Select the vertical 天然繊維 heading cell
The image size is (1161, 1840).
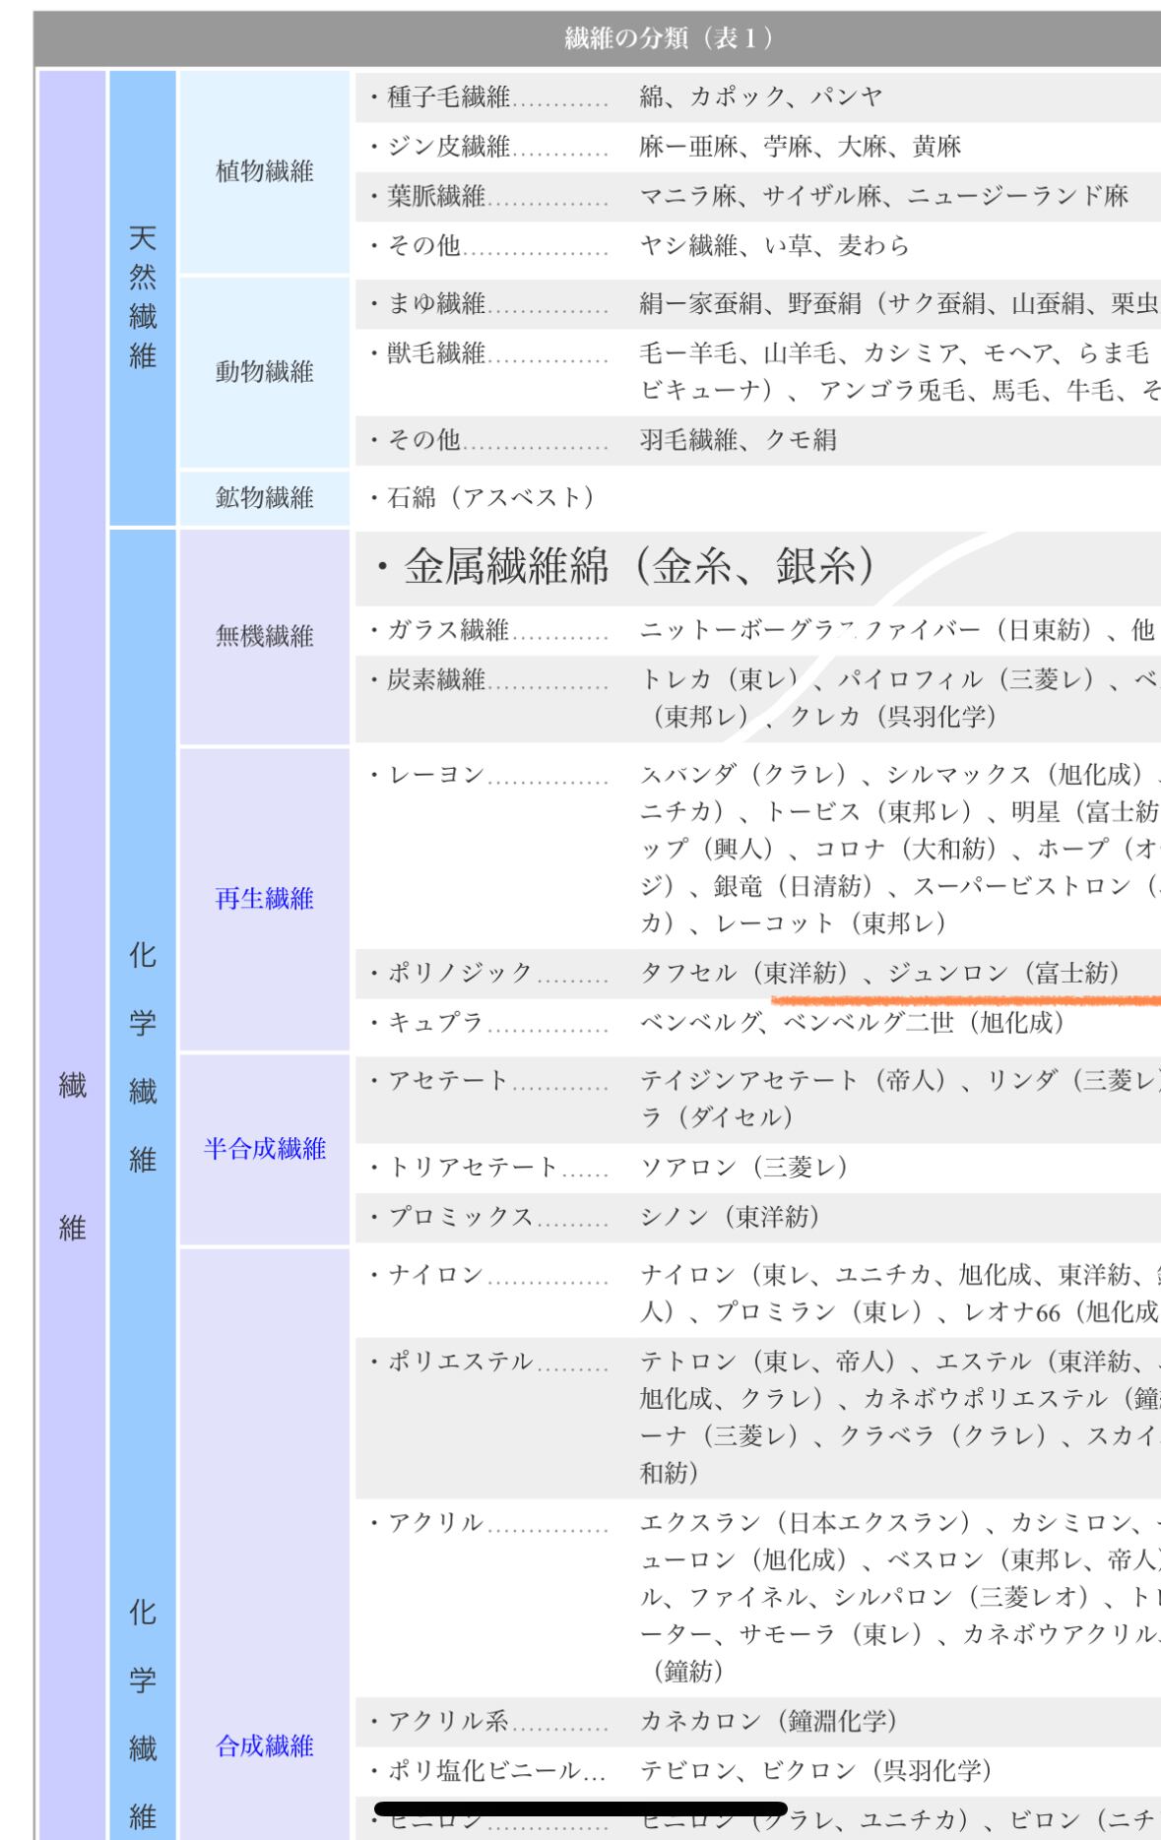click(x=143, y=297)
